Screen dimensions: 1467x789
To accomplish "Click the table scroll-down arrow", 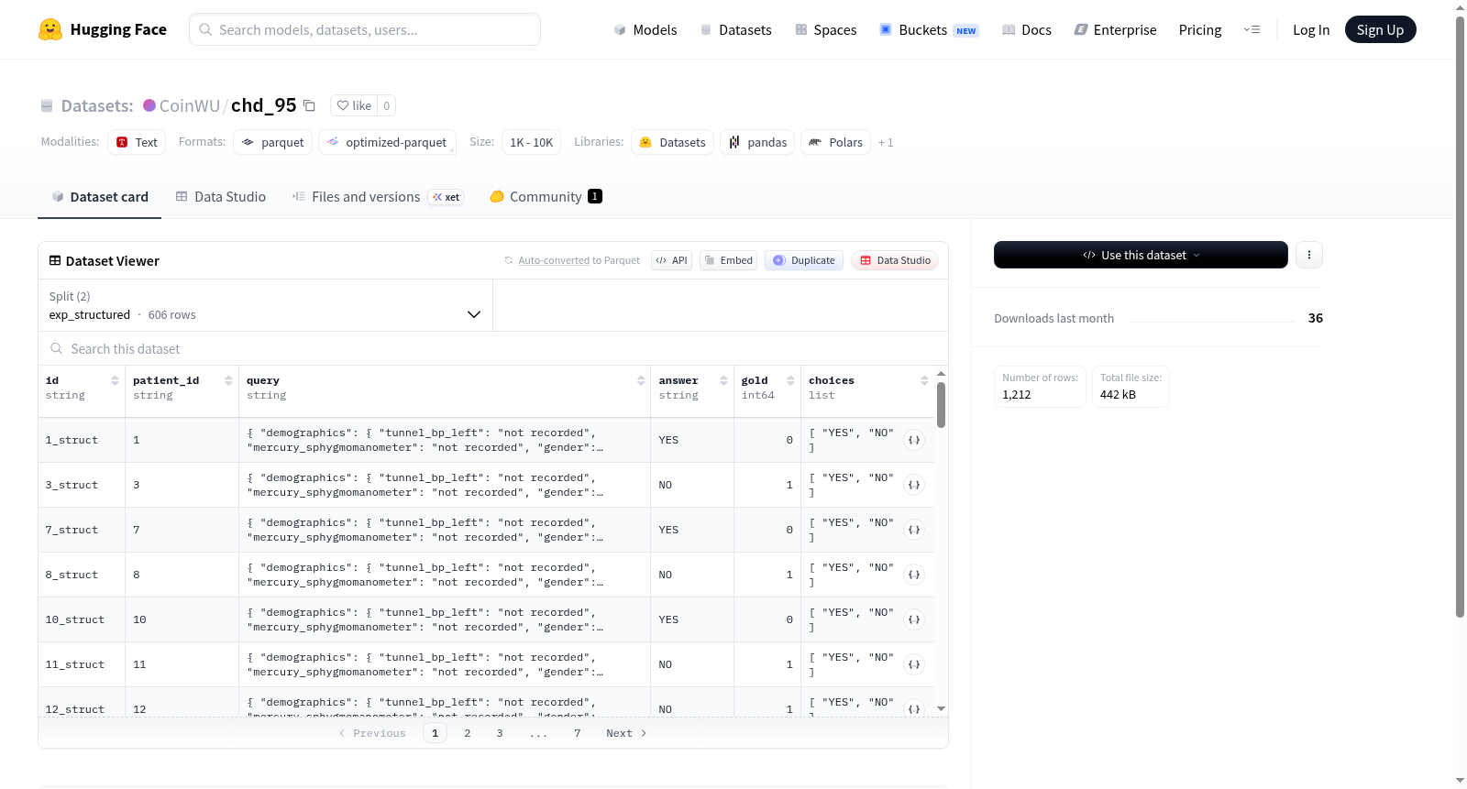I will 942,709.
